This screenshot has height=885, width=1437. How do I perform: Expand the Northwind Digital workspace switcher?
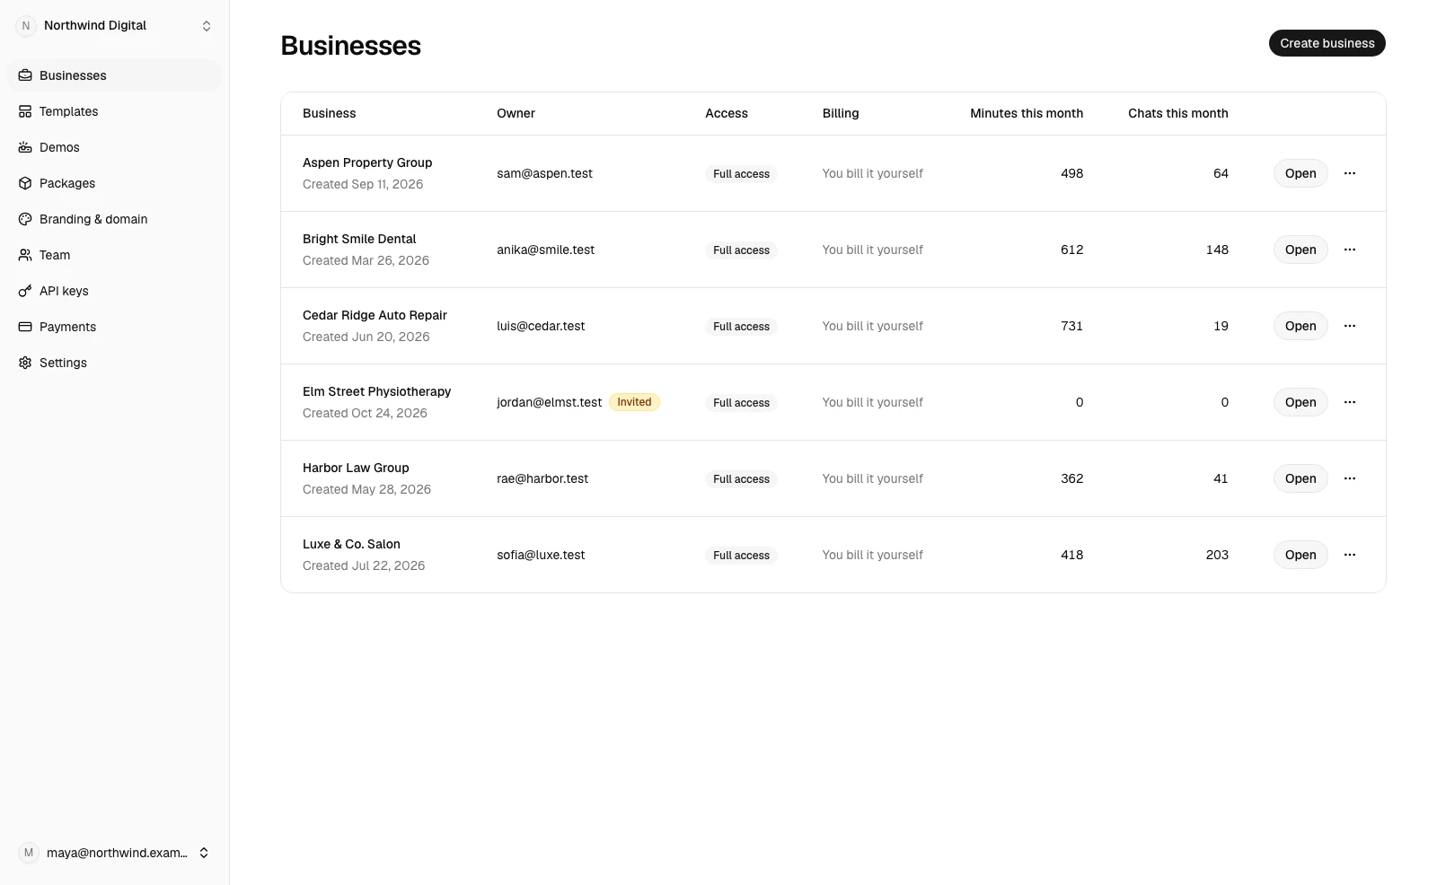[115, 26]
